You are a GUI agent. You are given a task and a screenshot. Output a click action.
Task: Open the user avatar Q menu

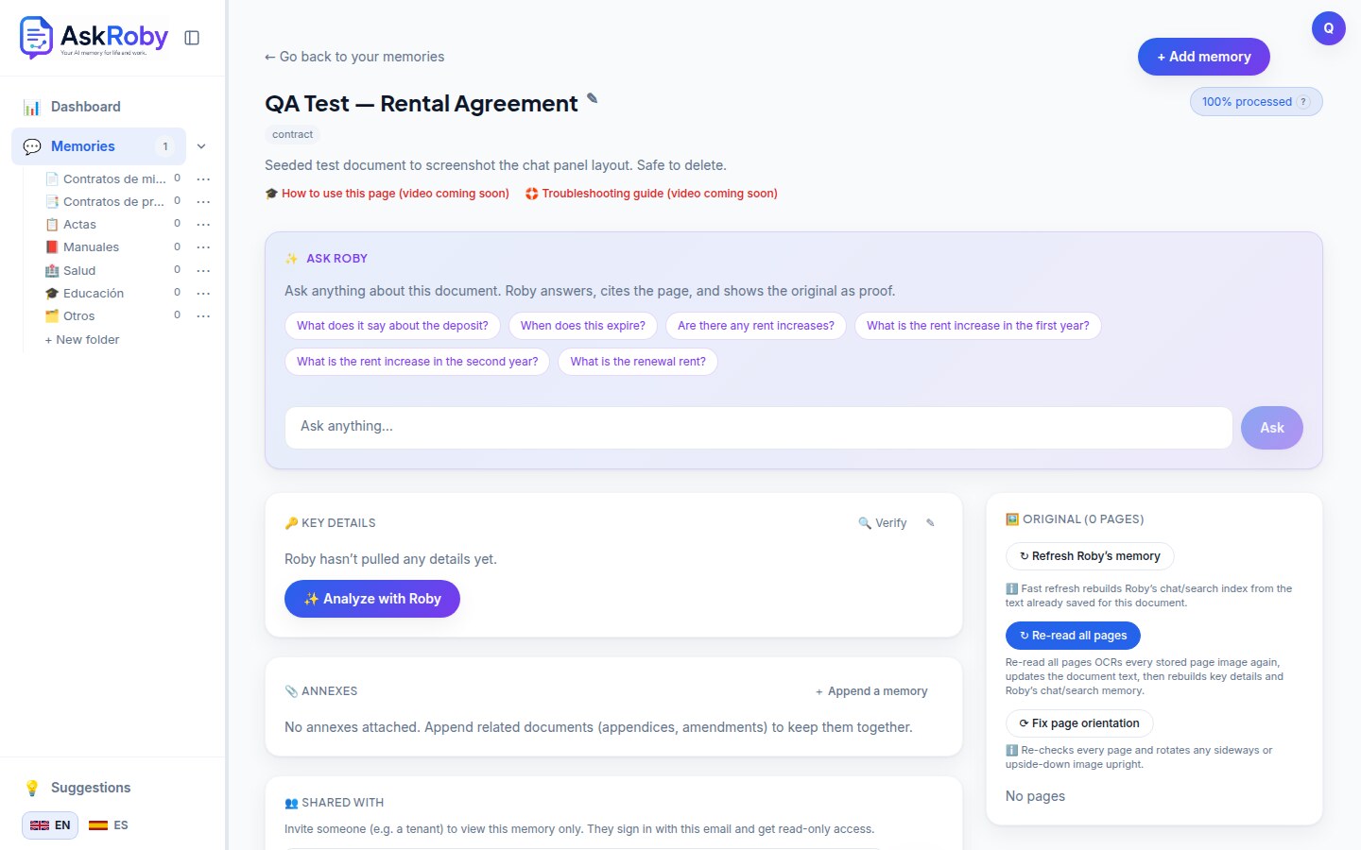[x=1328, y=28]
